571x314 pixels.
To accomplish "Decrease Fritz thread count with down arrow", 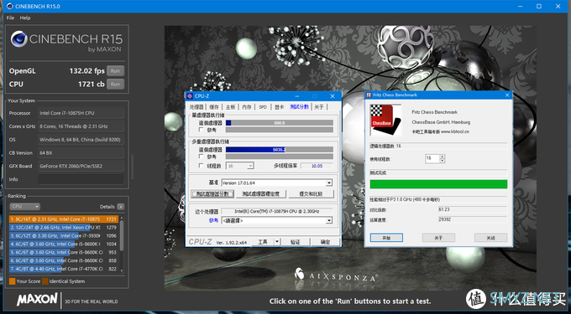I will [x=442, y=161].
